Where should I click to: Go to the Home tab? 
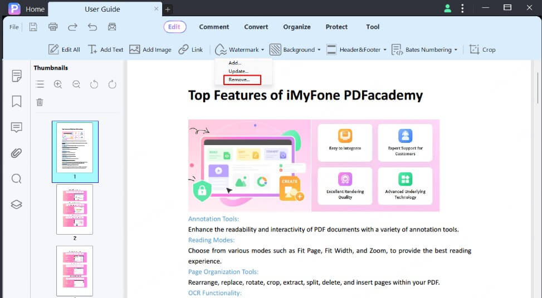coord(35,9)
